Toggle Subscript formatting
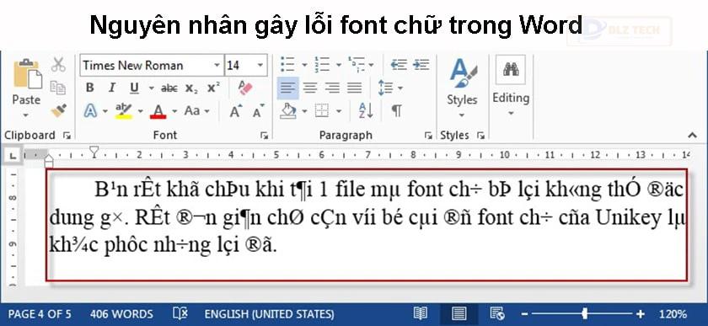The width and height of the screenshot is (708, 326). [x=191, y=88]
